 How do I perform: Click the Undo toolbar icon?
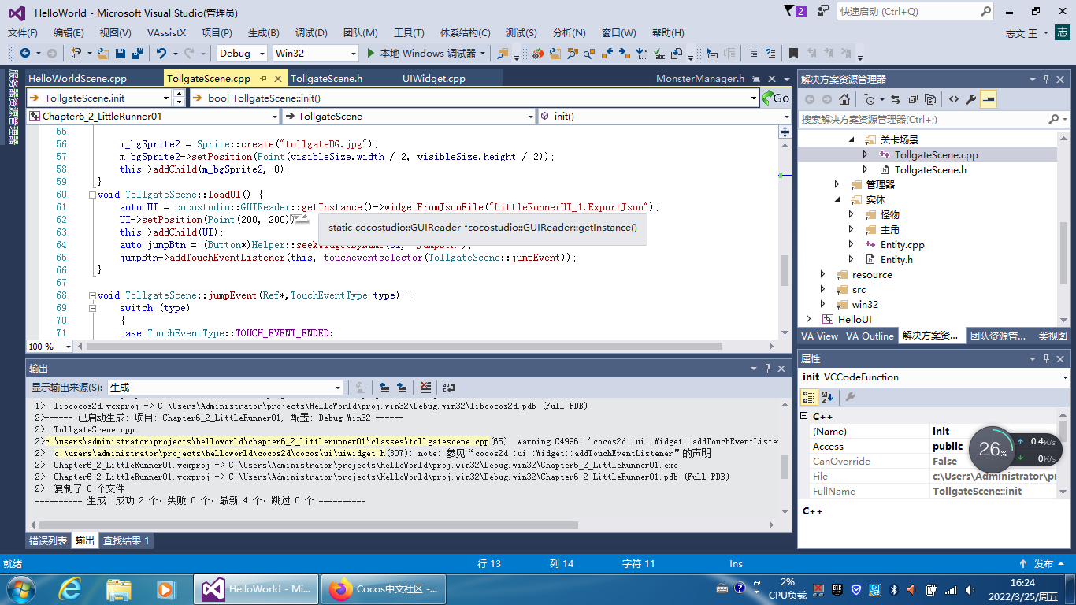[161, 54]
